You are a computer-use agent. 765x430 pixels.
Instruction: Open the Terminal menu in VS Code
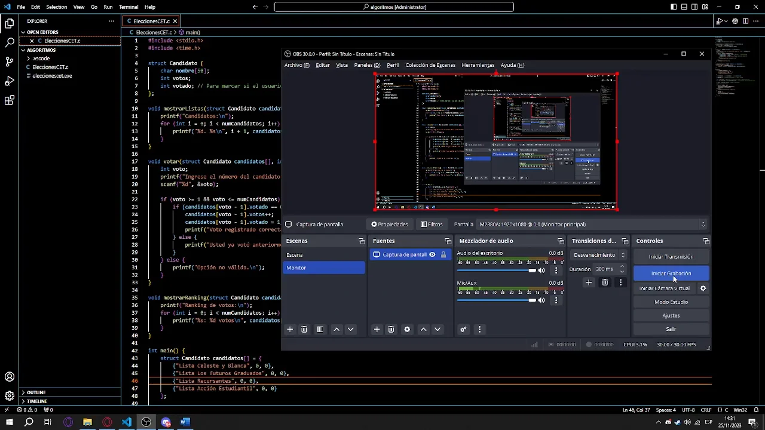pyautogui.click(x=128, y=7)
